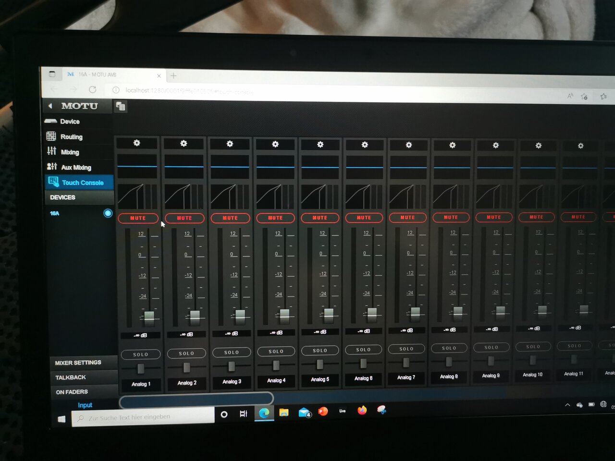Screen dimensions: 615x461
Task: Open File Explorer from taskbar
Action: point(284,412)
